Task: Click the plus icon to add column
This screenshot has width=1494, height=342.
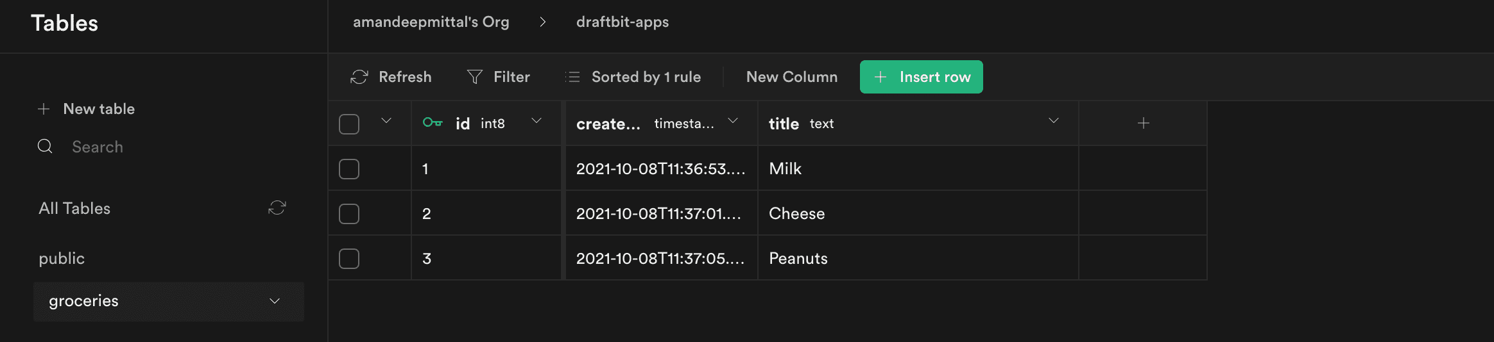Action: click(1143, 123)
